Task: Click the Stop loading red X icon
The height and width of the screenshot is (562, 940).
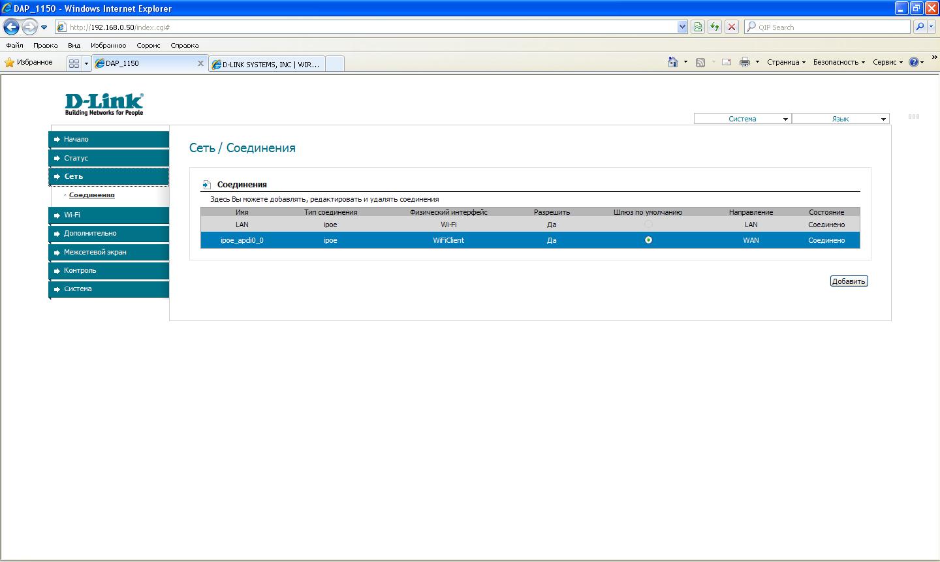Action: pos(732,27)
